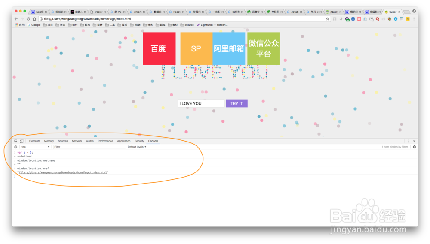Viewport: 430px width, 244px height.
Task: Switch to the Sources tab in DevTools
Action: tap(63, 141)
